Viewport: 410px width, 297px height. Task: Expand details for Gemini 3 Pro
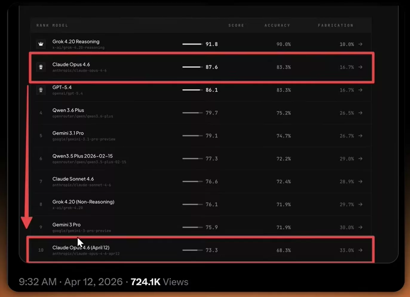(x=361, y=227)
